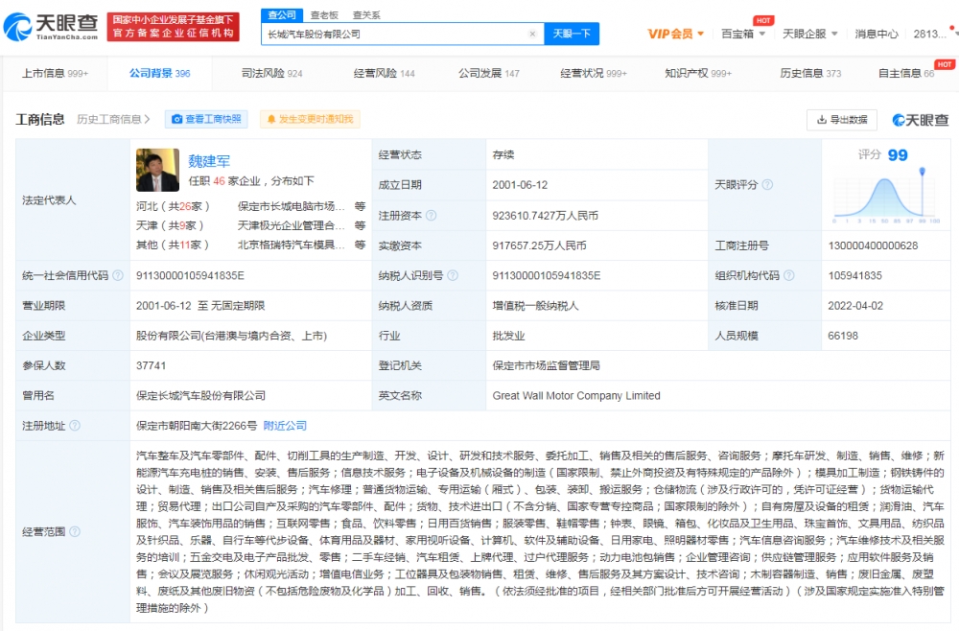959x631 pixels.
Task: Click the help icon next to 组织机构代码
Action: coord(789,276)
